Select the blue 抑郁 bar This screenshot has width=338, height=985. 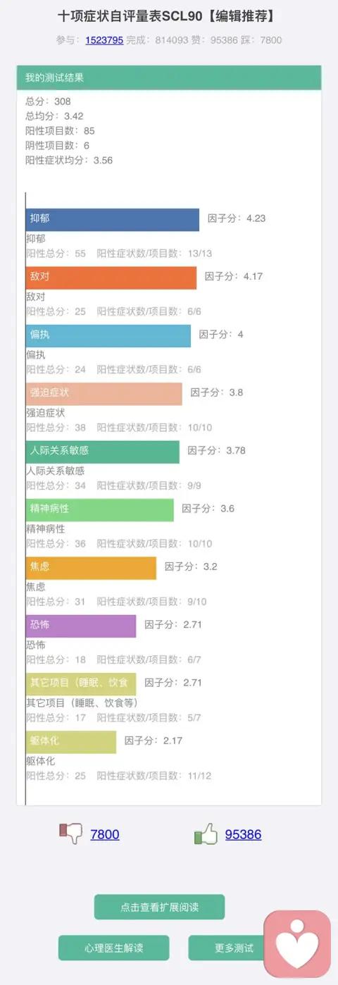[113, 220]
